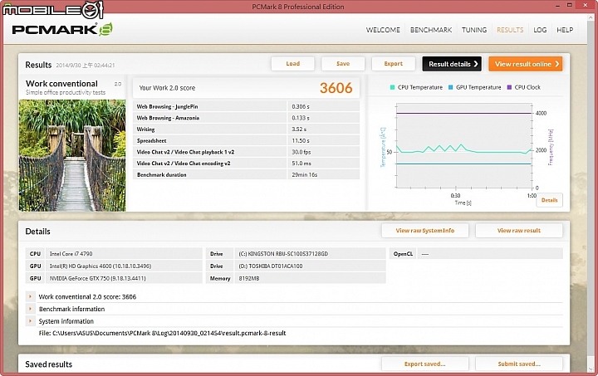Click Export saved... button
The height and width of the screenshot is (376, 598).
[x=425, y=364]
